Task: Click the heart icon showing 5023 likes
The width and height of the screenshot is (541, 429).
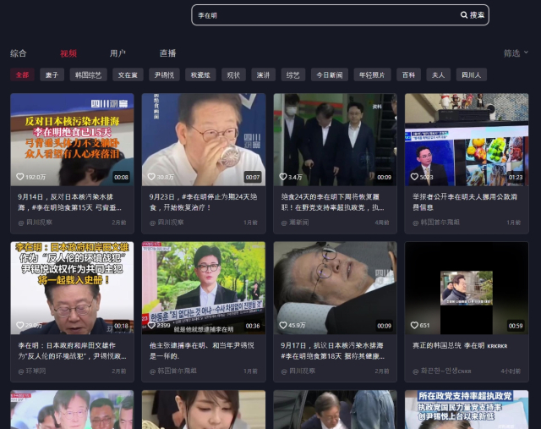Action: (414, 177)
